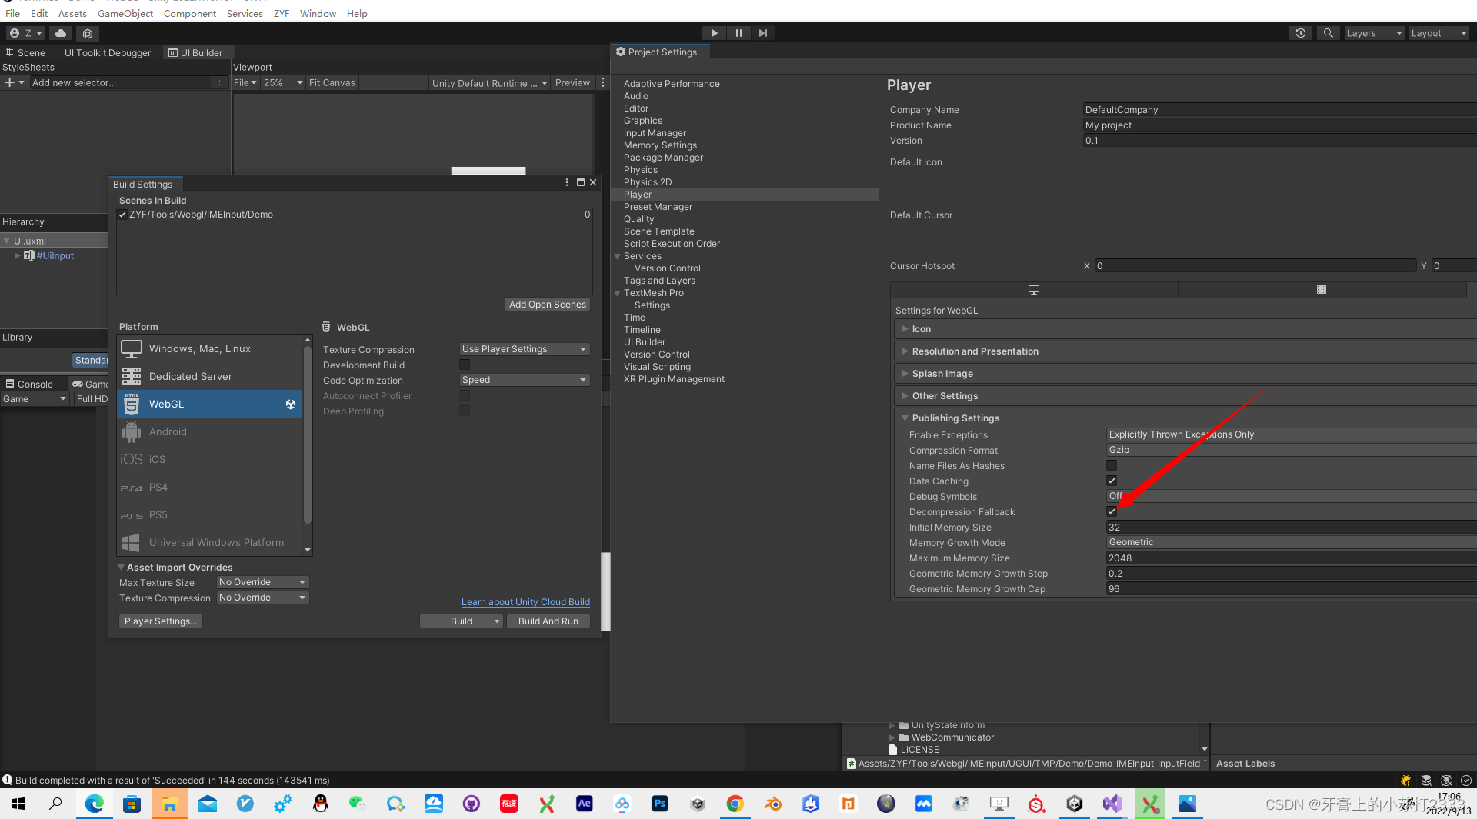This screenshot has width=1477, height=819.
Task: Click the search magnifier icon in toolbar
Action: pos(1328,33)
